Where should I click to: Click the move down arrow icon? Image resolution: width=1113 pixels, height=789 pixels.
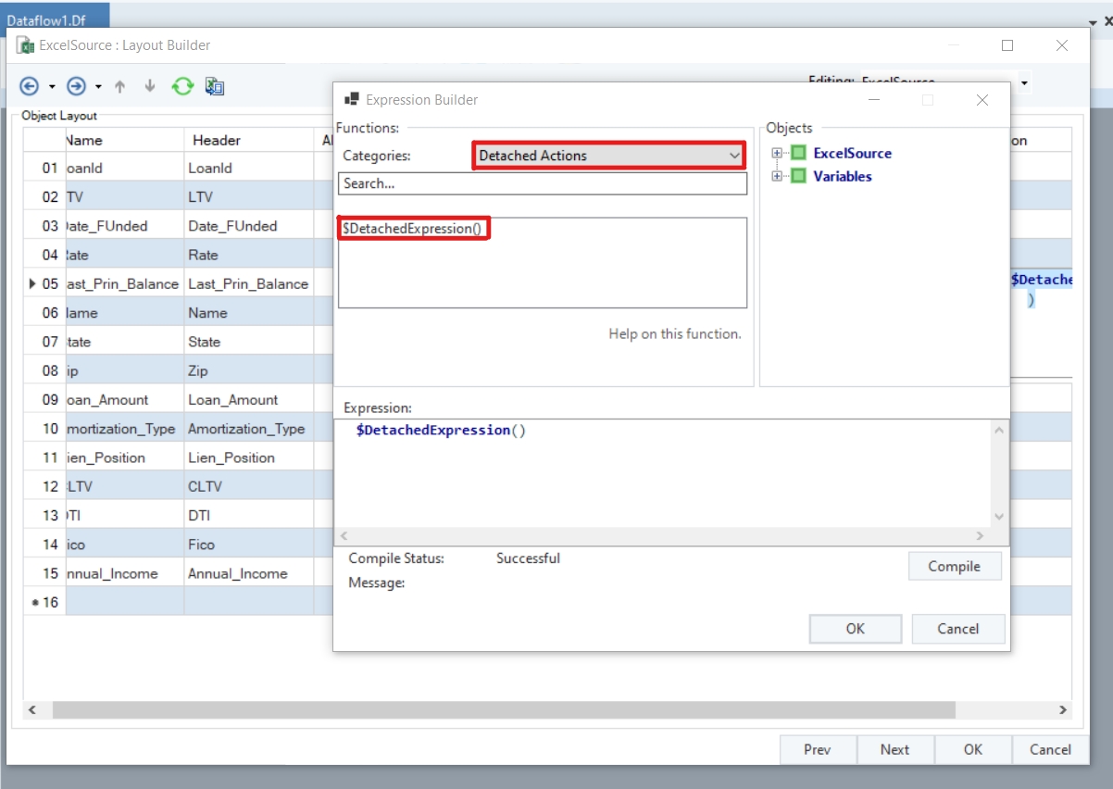pos(149,86)
